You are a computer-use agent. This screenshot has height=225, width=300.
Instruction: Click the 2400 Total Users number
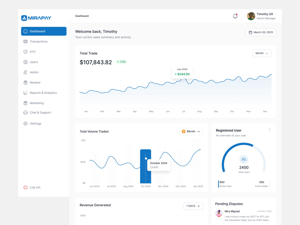coord(244,168)
